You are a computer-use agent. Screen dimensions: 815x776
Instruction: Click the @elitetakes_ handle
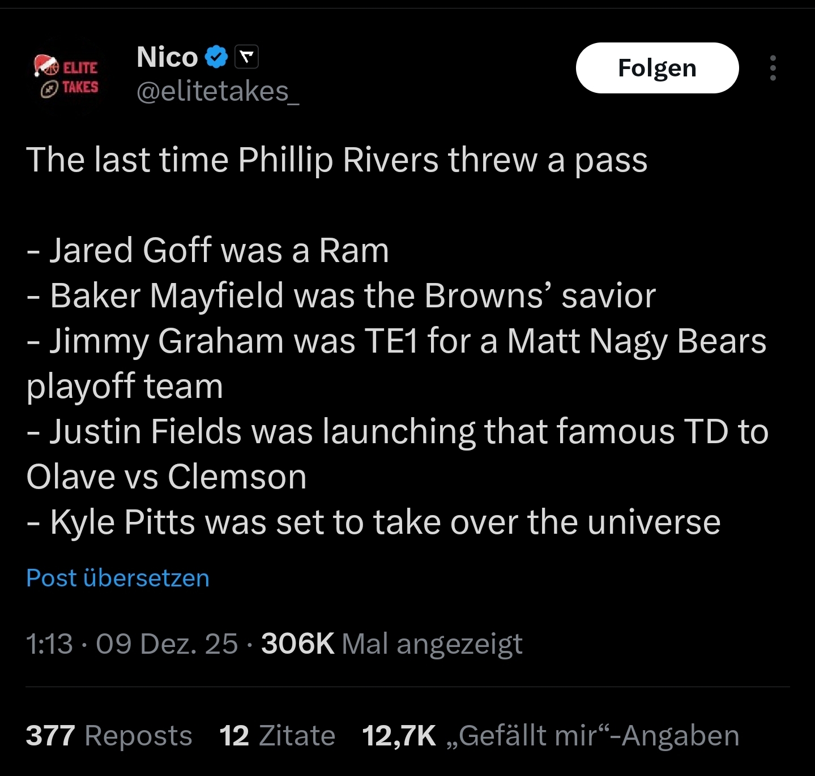tap(217, 92)
